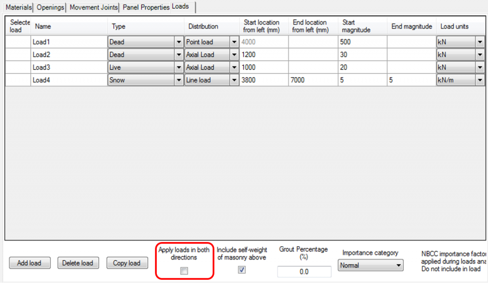
Task: Open the Load units dropdown for Load1
Action: point(481,42)
